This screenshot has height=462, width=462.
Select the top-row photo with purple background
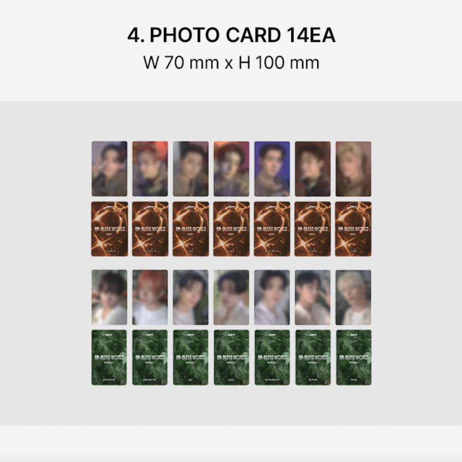pos(272,169)
